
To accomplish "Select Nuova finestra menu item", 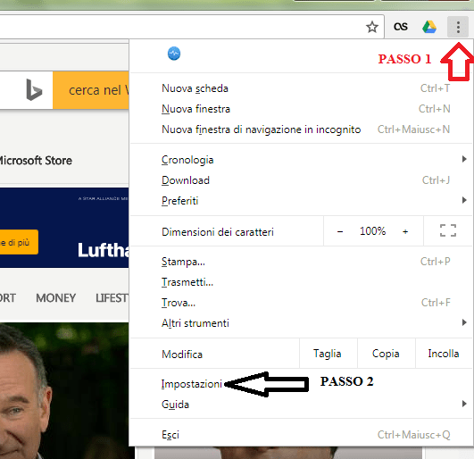I will pyautogui.click(x=301, y=109).
